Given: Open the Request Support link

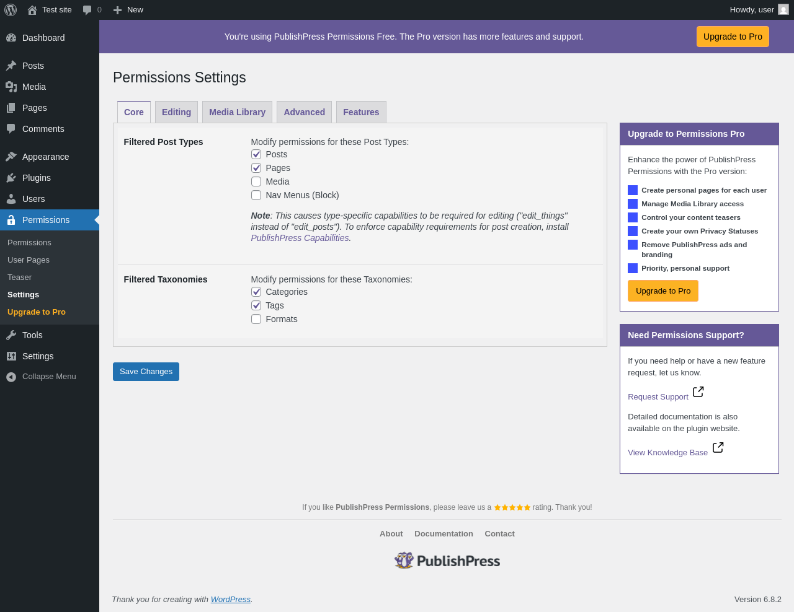Looking at the screenshot, I should coord(658,397).
